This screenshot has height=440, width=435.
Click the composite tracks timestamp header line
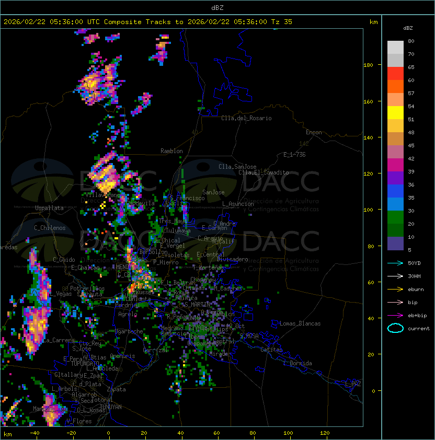tap(148, 22)
